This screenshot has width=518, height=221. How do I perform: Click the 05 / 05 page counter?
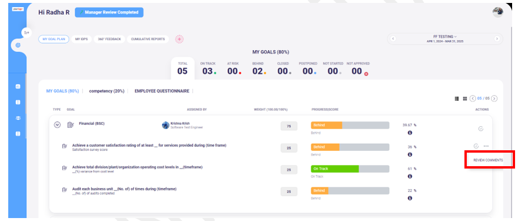click(x=484, y=98)
